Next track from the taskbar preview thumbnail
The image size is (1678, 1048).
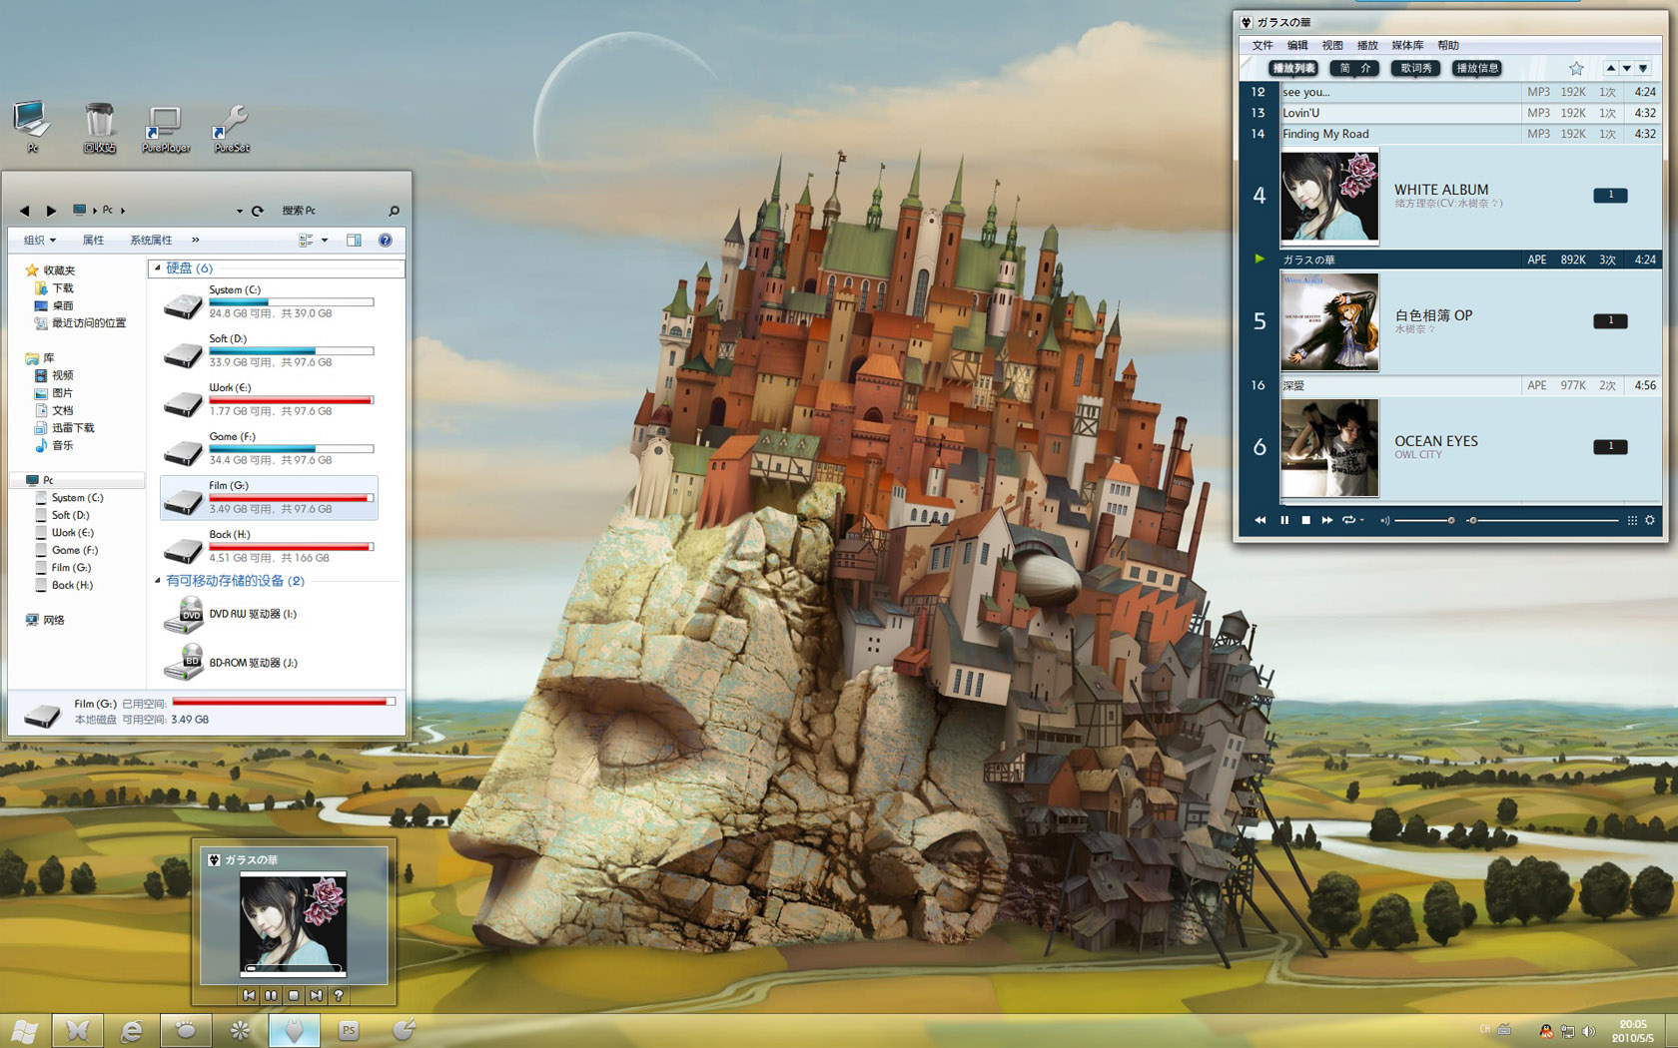[x=316, y=995]
